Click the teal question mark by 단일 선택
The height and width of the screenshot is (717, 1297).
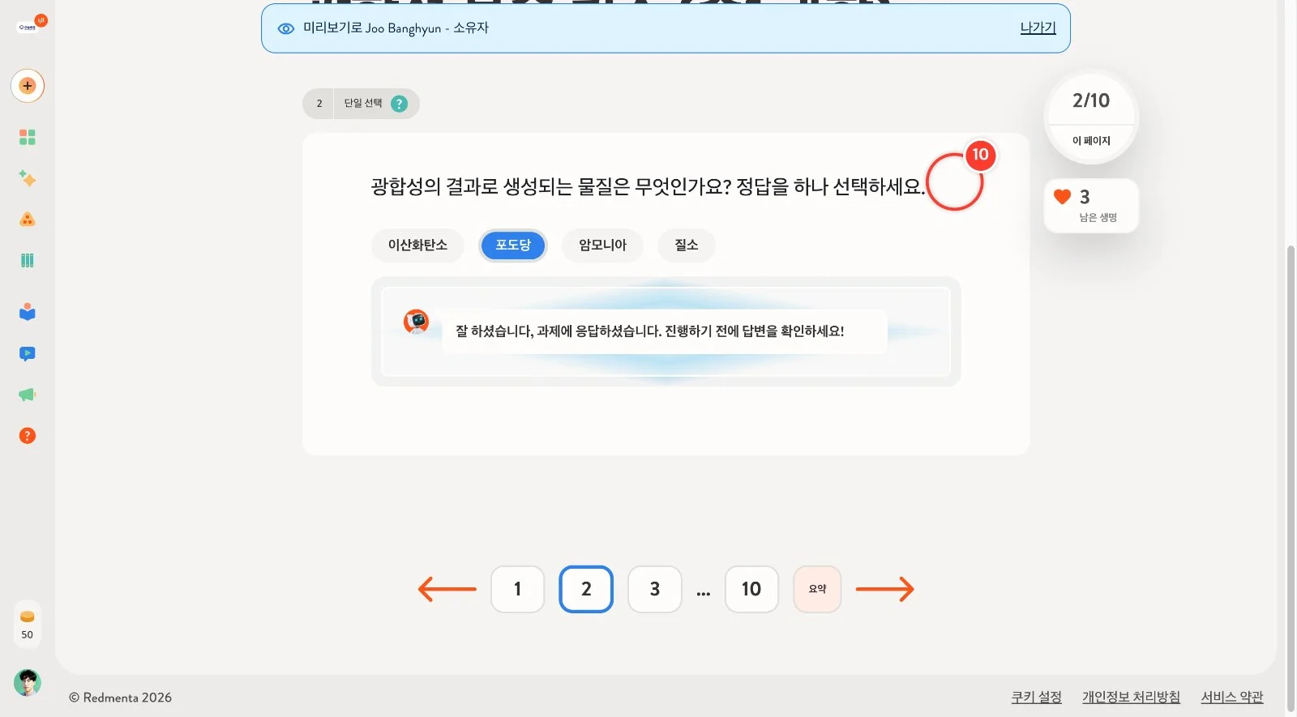(399, 104)
